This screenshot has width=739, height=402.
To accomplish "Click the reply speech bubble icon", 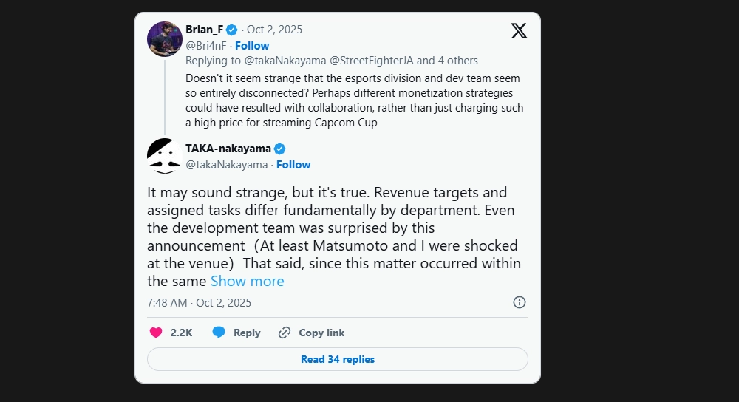I will click(219, 333).
